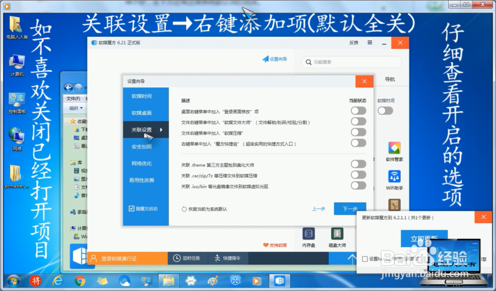496x291 pixels.
Task: Open the 软件管家 app icon
Action: (x=394, y=152)
